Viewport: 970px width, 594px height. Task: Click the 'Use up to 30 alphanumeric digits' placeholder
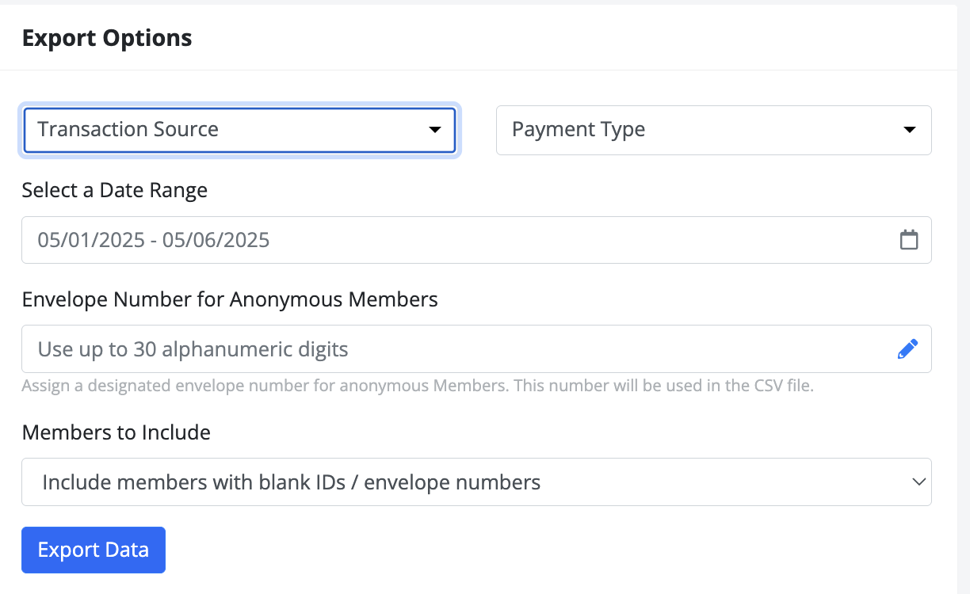[193, 349]
